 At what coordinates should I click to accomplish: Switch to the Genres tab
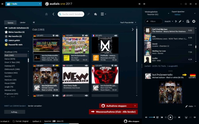tap(10, 22)
